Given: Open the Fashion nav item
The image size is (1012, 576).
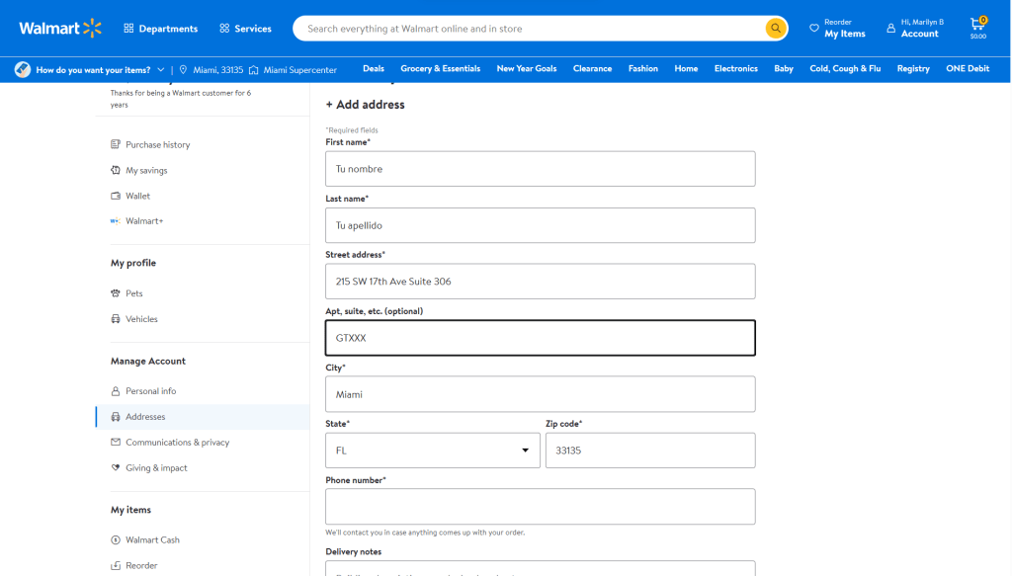Looking at the screenshot, I should click(643, 68).
